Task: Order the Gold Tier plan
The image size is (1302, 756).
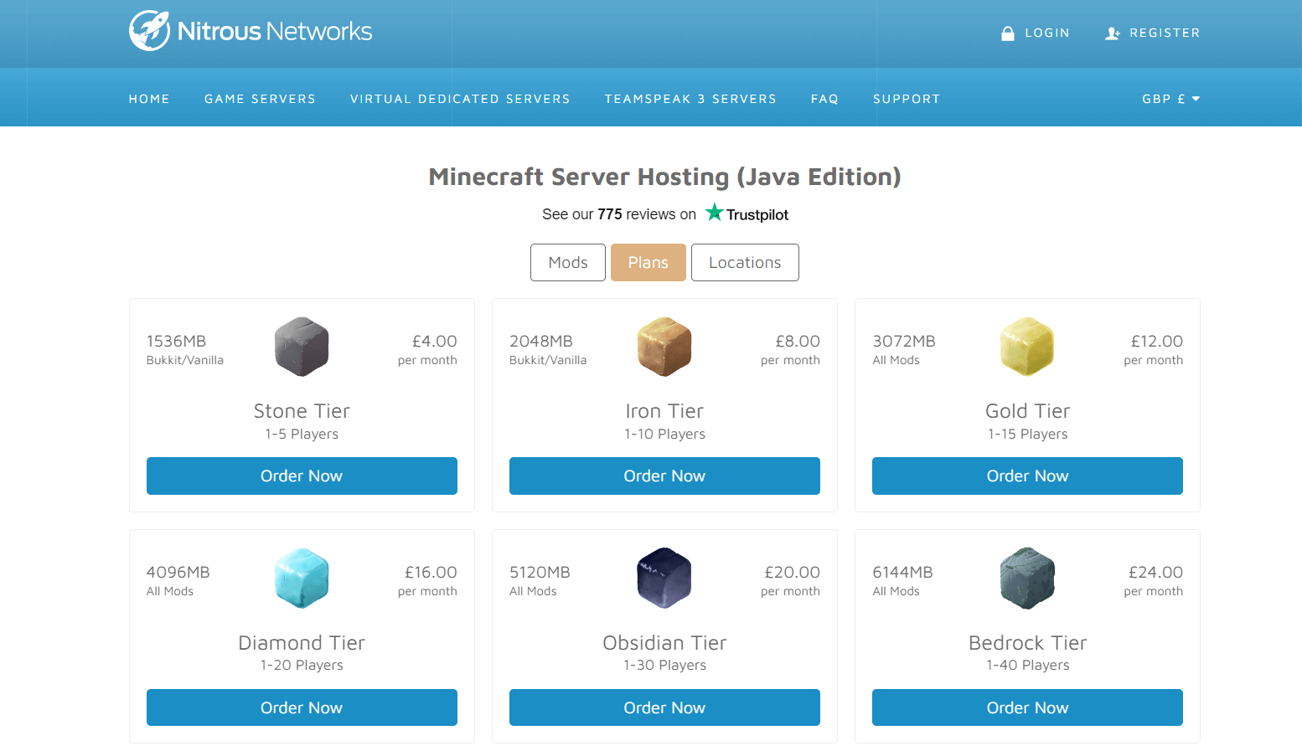Action: [x=1027, y=476]
